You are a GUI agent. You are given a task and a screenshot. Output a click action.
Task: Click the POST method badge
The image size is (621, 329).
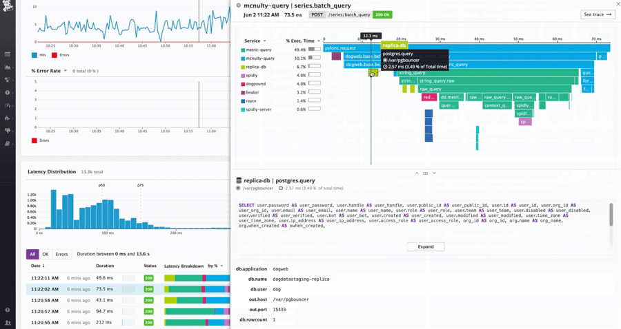pos(317,14)
